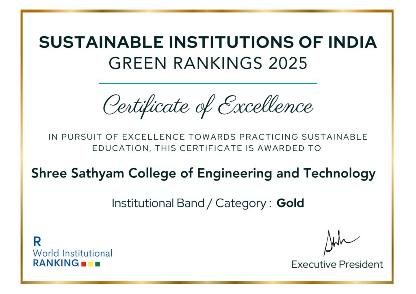Click the Institutional Band / Category label
Viewport: 416px width, 294px height.
191,203
